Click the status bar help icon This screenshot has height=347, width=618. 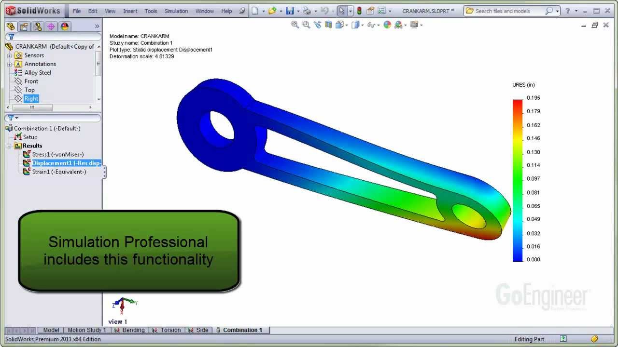point(563,339)
